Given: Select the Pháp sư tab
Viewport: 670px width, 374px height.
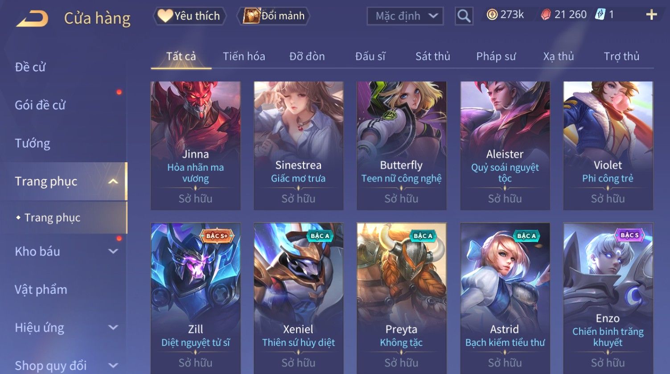Looking at the screenshot, I should pos(496,56).
